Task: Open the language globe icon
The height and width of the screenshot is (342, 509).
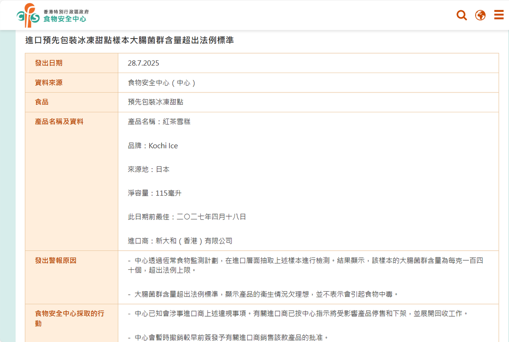Action: tap(480, 15)
